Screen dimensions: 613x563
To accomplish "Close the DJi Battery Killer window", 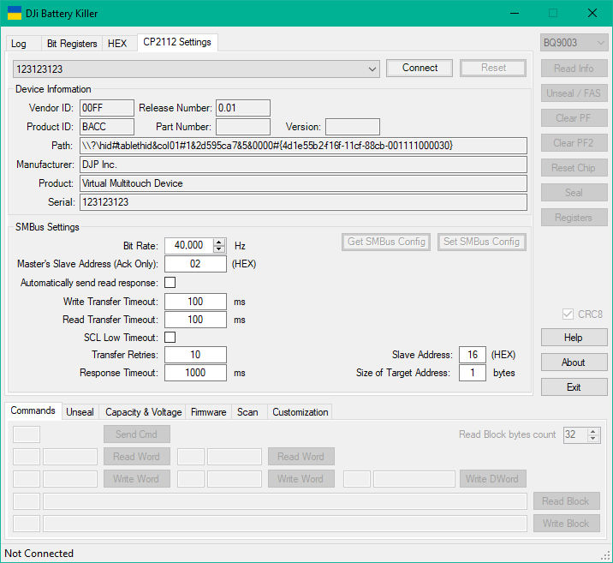I will [592, 13].
